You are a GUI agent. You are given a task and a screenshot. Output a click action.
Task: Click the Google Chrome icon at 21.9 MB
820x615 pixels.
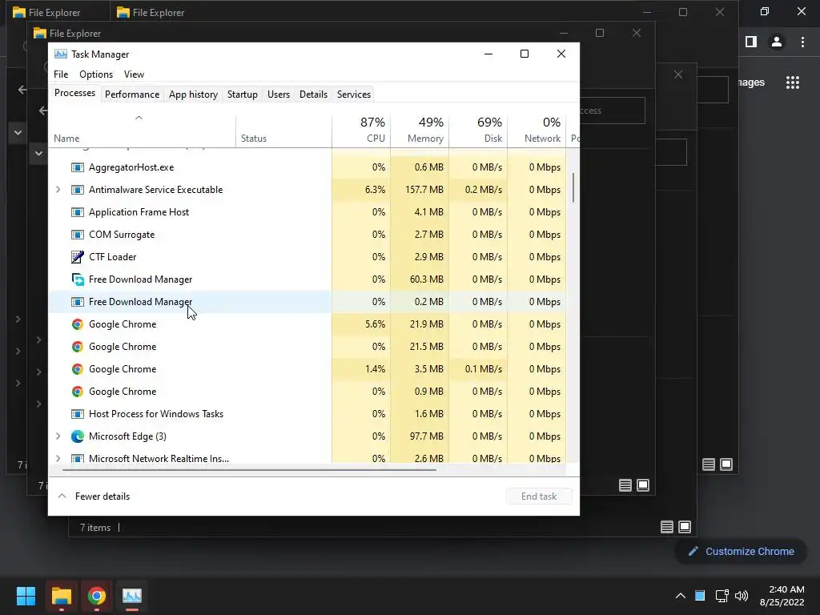[78, 324]
